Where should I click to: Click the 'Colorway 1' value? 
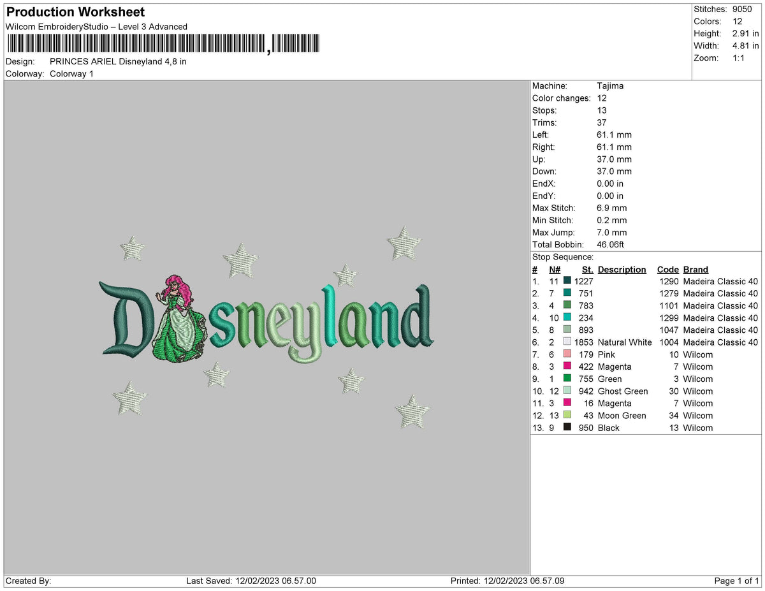71,74
